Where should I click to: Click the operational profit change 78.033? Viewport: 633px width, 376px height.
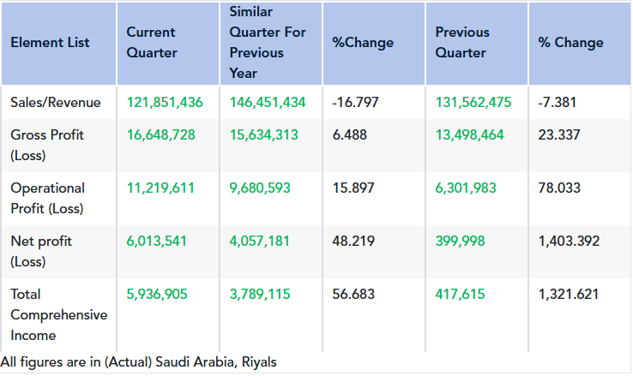click(559, 188)
